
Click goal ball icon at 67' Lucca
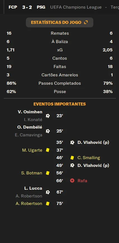coord(48,192)
